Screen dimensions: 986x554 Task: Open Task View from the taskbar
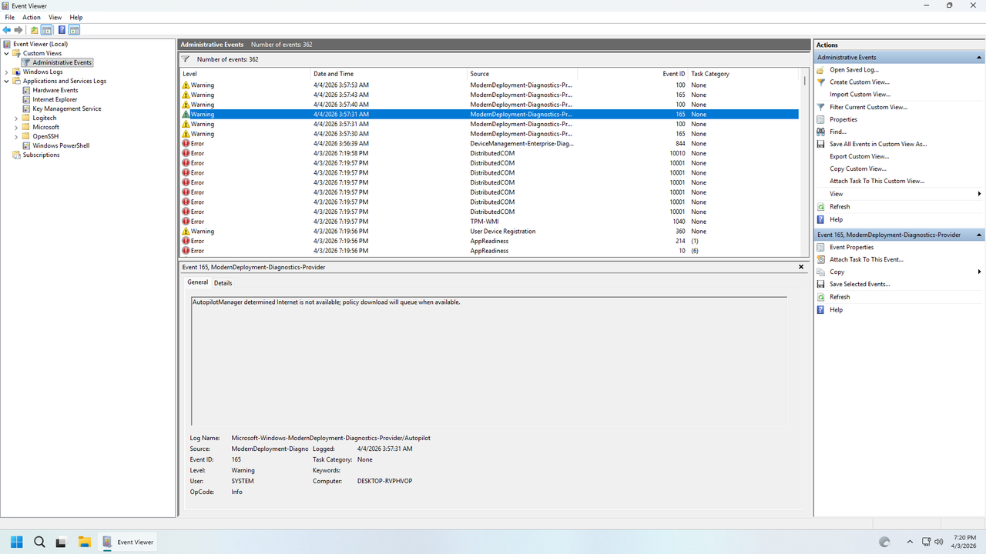click(x=61, y=542)
